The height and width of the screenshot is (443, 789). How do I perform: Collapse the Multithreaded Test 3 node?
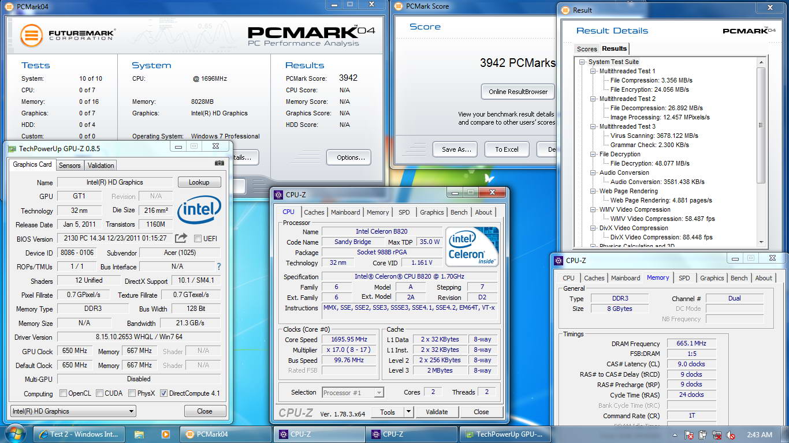click(593, 126)
